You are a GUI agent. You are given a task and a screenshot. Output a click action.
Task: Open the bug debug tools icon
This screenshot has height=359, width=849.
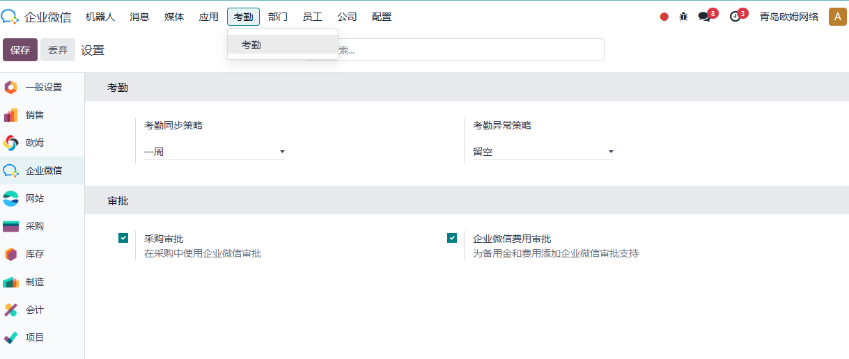[683, 17]
